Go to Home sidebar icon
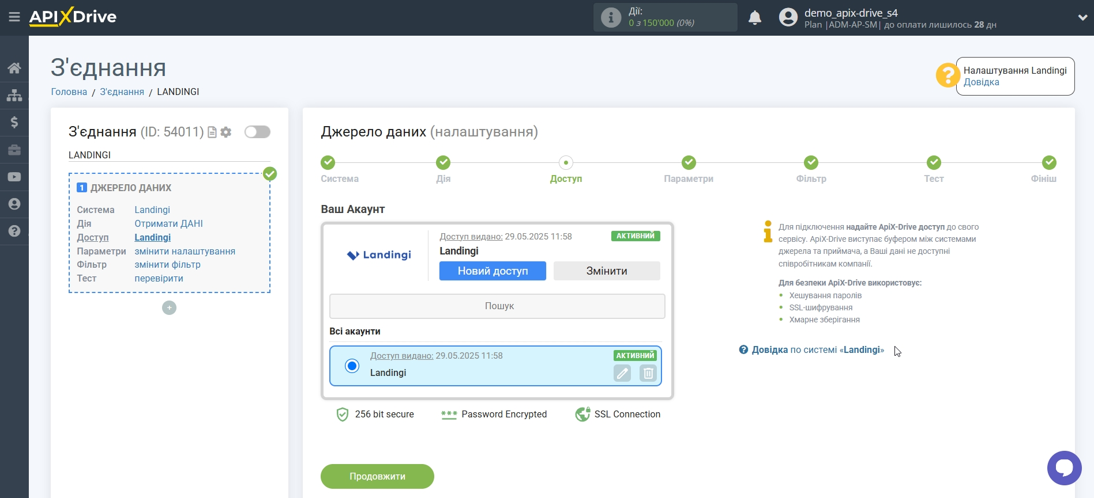 [x=14, y=68]
